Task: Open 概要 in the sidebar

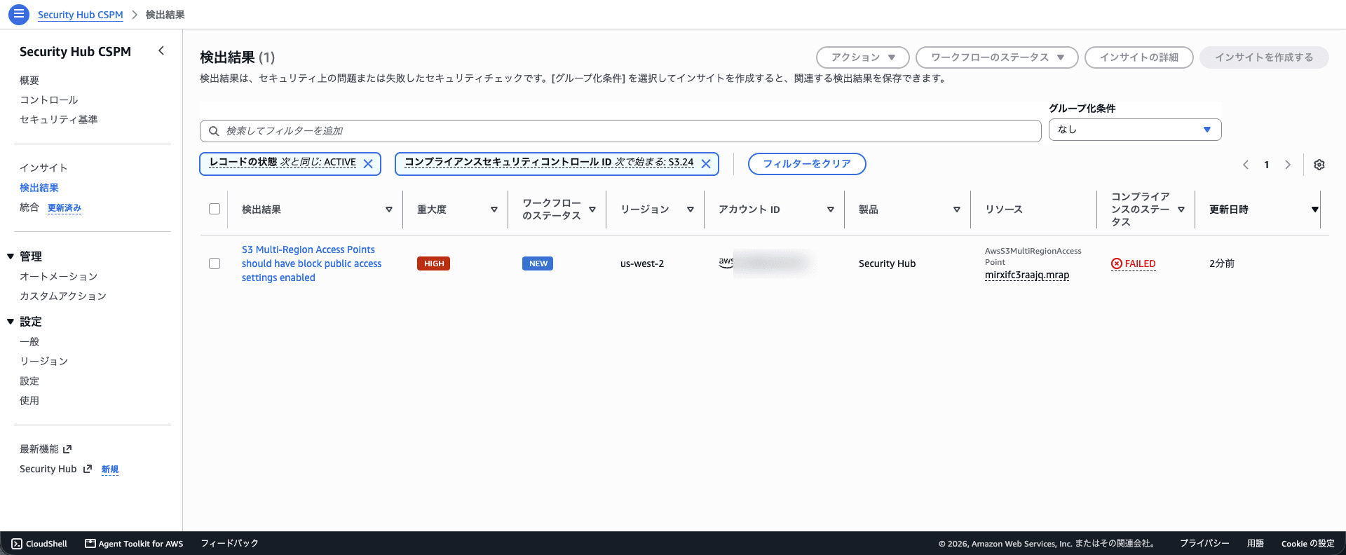Action: pos(29,81)
